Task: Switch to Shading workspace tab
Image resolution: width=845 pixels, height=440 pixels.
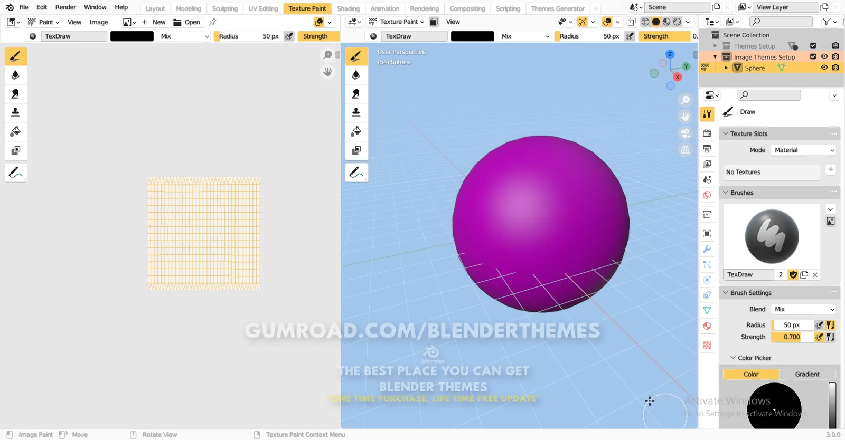Action: tap(349, 8)
